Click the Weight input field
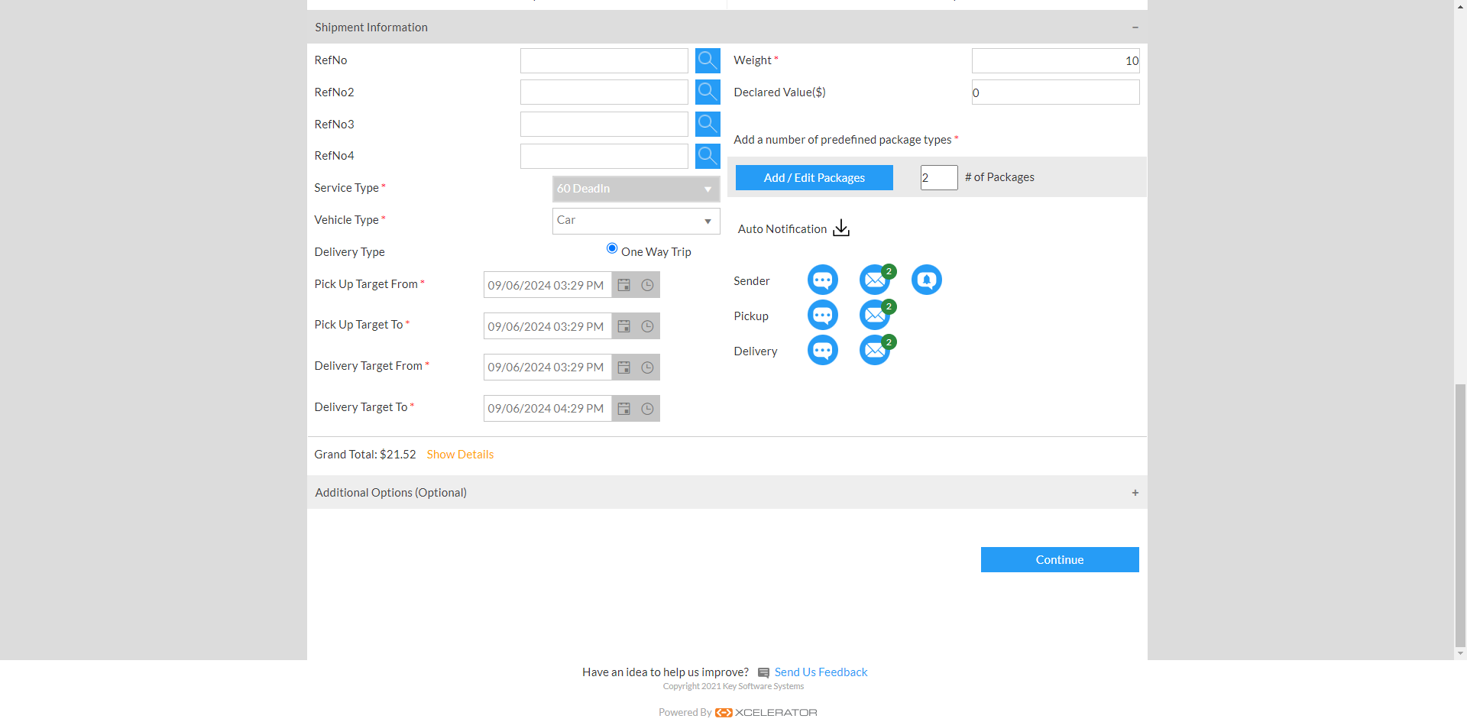 [1055, 60]
